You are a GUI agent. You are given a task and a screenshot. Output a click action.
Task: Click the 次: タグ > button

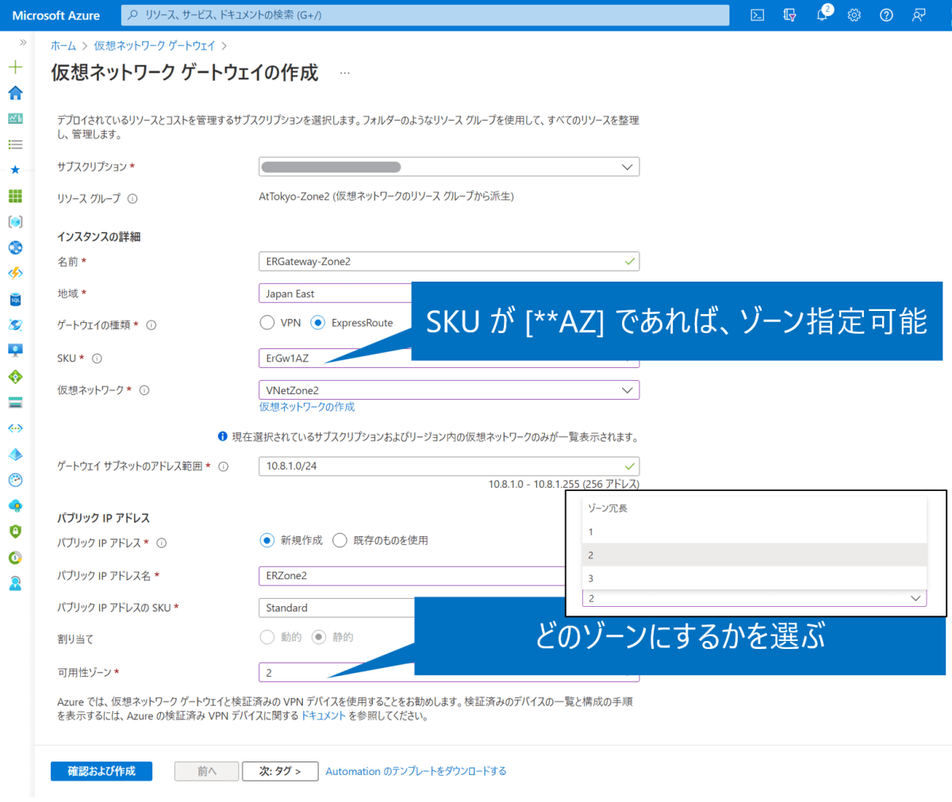click(280, 771)
